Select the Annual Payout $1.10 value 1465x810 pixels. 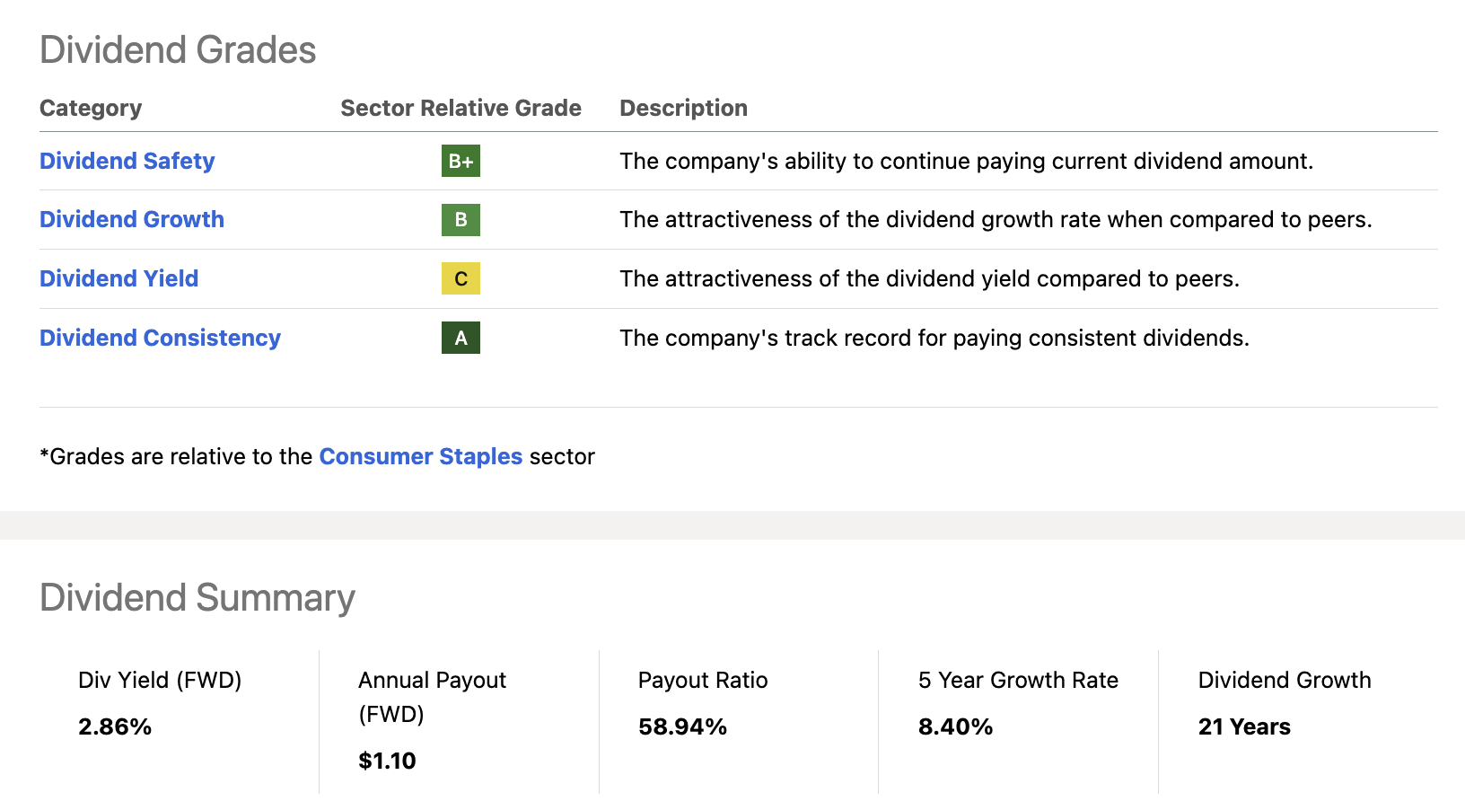(387, 761)
